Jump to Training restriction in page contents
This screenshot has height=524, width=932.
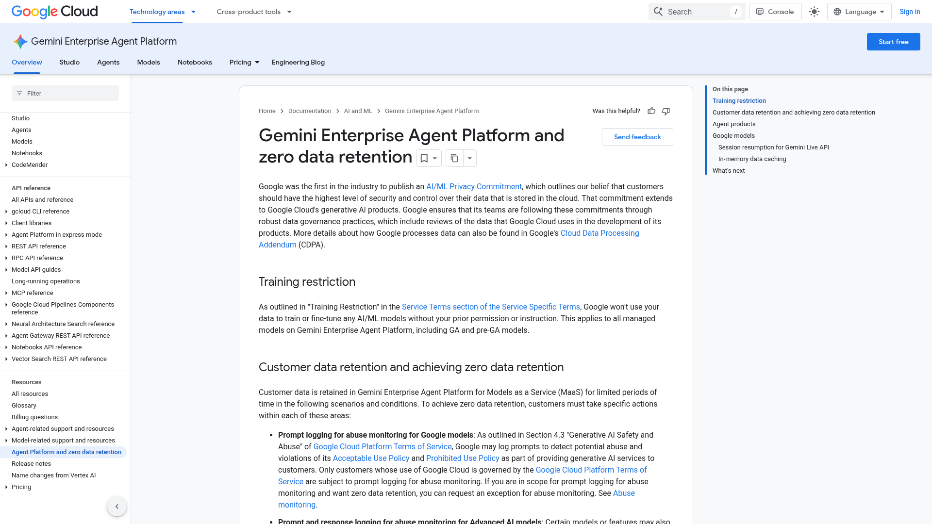pyautogui.click(x=739, y=101)
